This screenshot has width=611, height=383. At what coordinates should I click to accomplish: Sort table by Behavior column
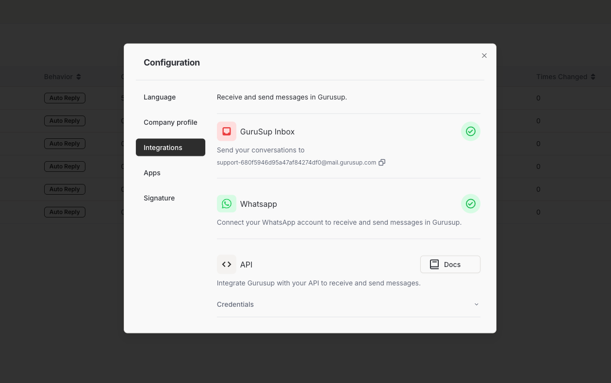(x=63, y=77)
